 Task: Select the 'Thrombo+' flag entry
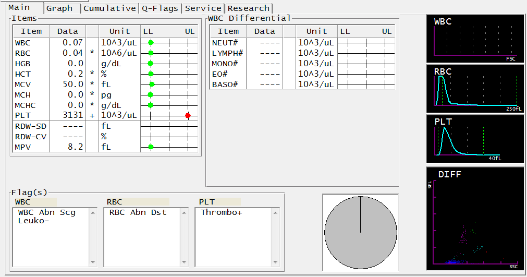(222, 212)
